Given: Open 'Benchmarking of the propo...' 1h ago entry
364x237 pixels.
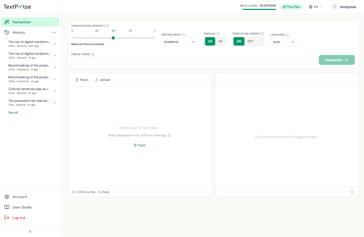Looking at the screenshot, I should [x=29, y=67].
